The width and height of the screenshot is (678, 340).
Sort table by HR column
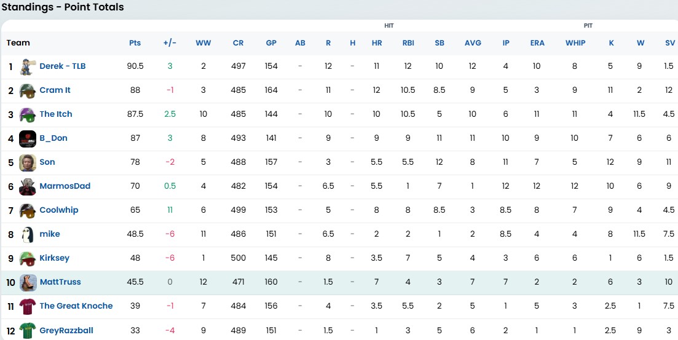click(377, 43)
